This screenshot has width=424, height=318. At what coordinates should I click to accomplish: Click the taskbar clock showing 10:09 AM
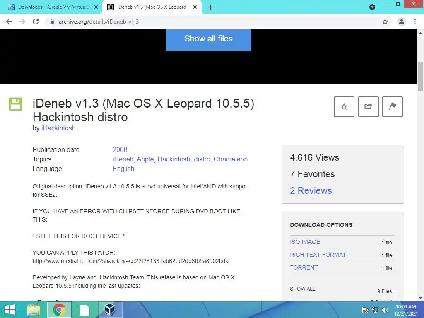tap(406, 310)
